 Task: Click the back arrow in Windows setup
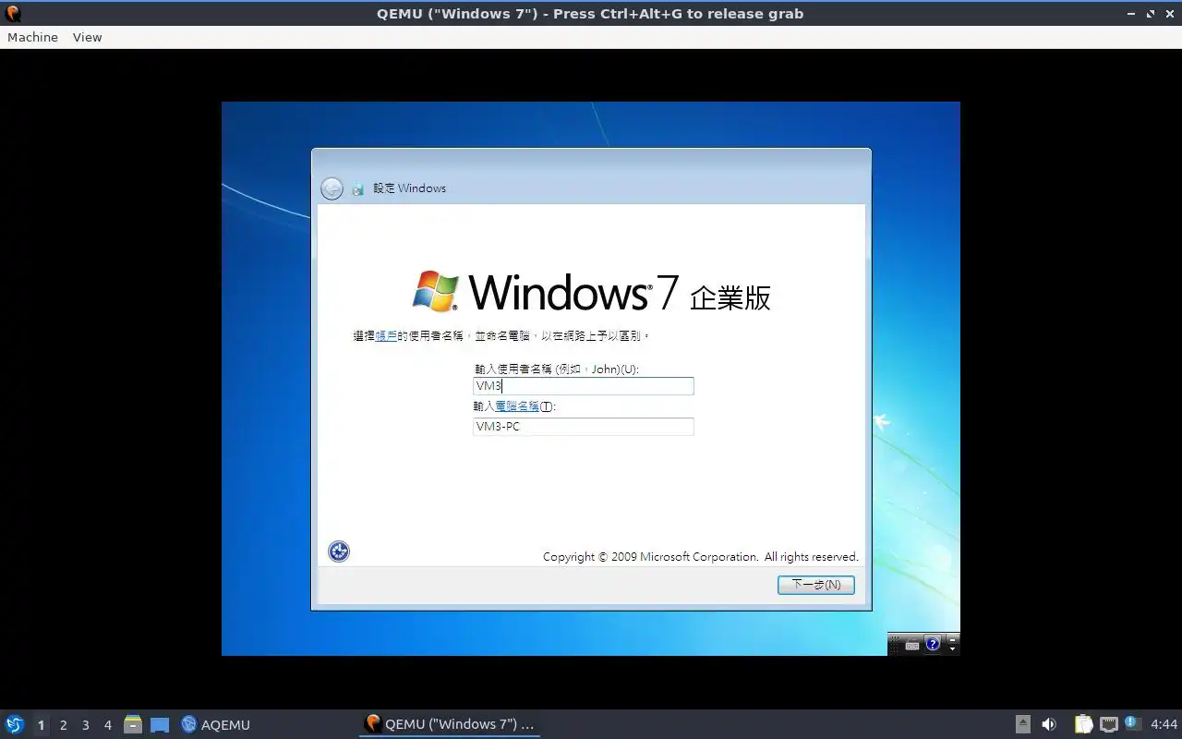[x=332, y=188]
